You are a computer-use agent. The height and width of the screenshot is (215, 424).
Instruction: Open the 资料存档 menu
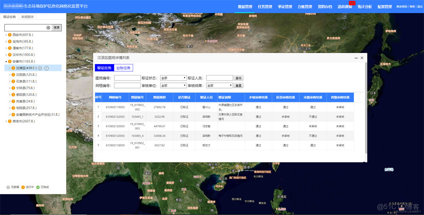[x=325, y=7]
